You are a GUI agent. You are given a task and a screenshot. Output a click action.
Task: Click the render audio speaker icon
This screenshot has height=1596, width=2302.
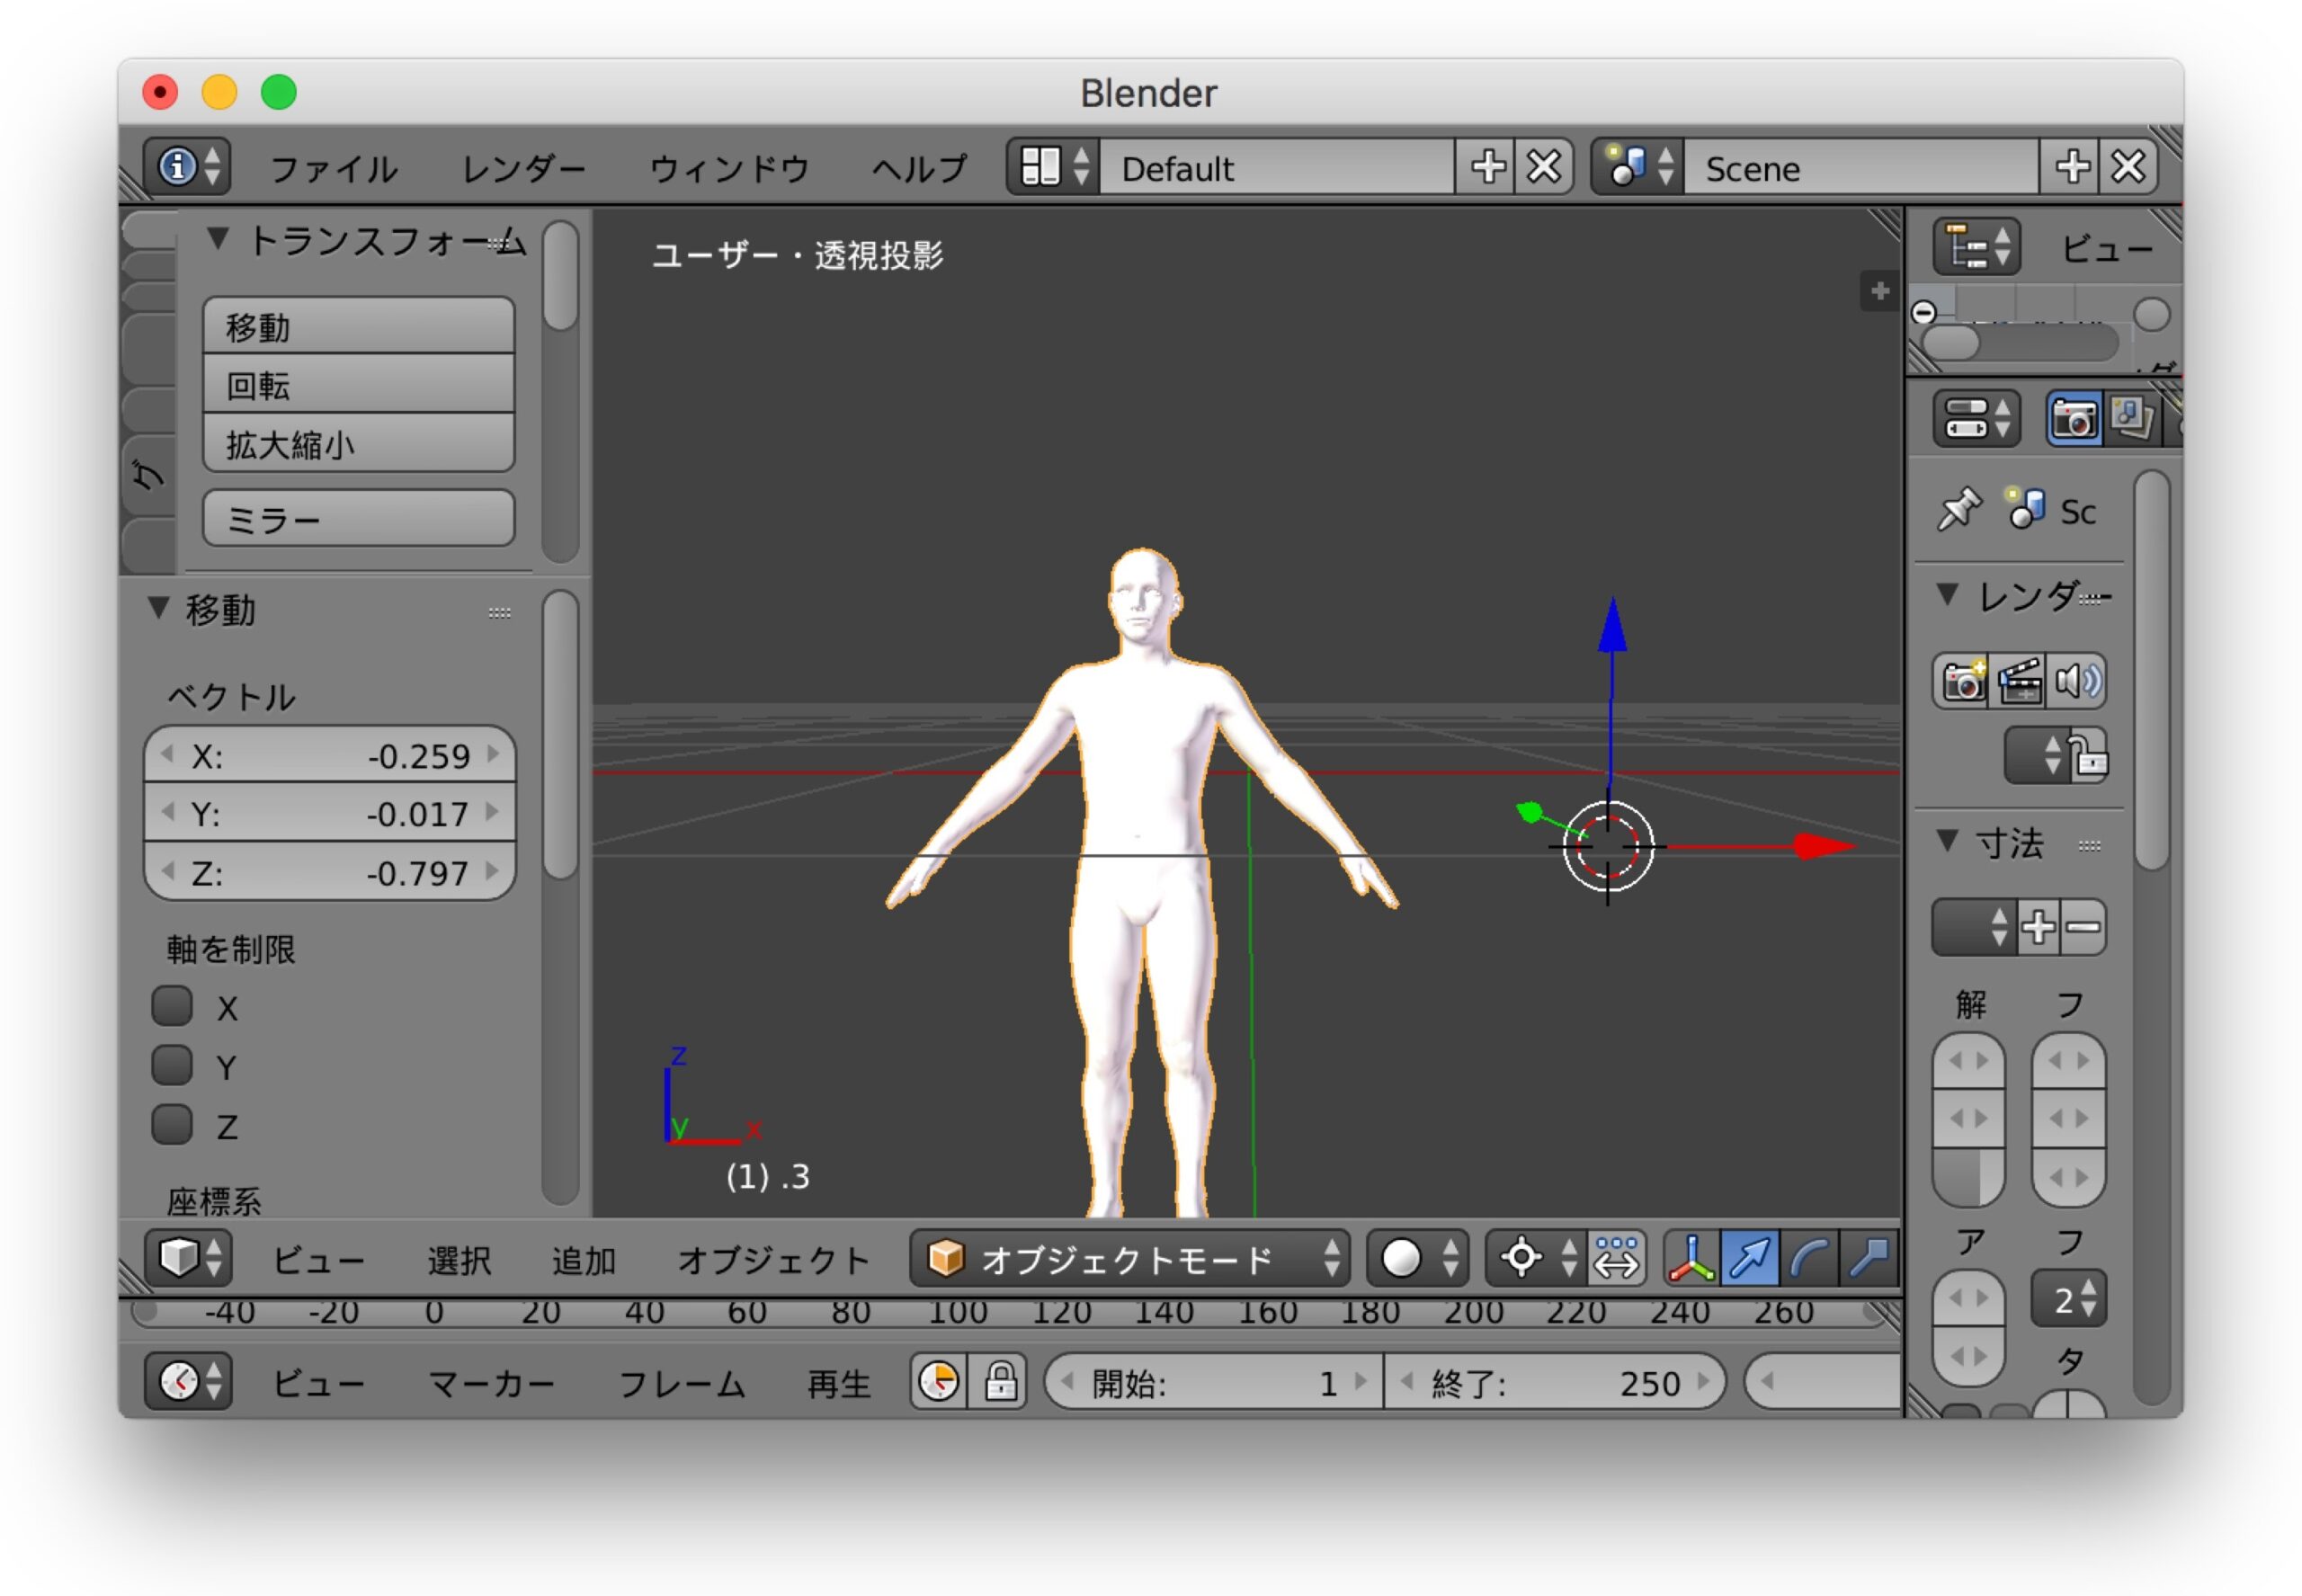tap(2077, 682)
